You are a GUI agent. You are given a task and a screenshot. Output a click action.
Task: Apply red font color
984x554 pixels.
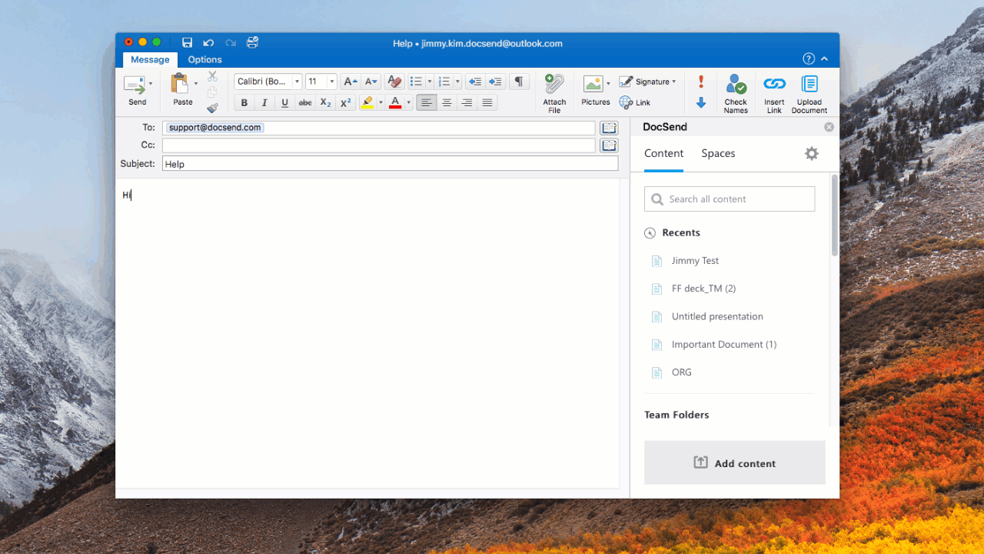395,103
